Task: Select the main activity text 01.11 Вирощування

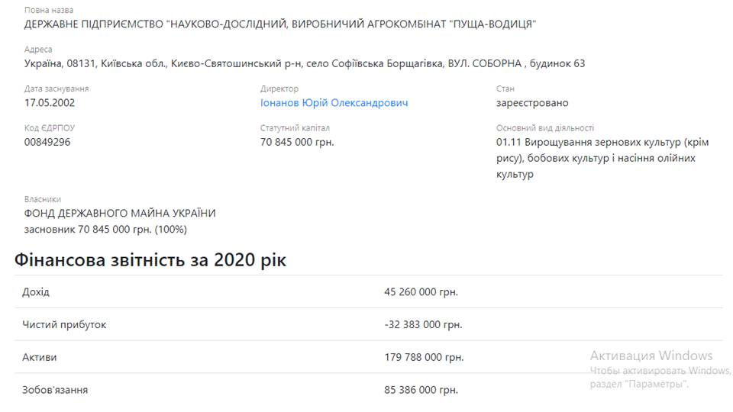Action: (602, 158)
